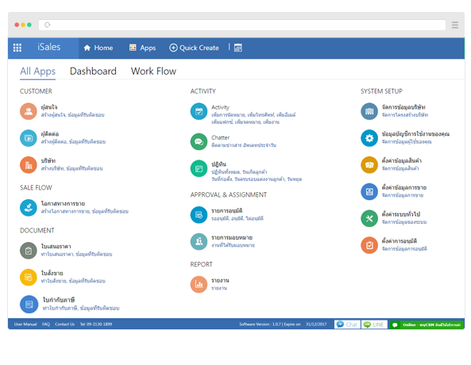Click the orange Report chart icon
471x365 pixels.
(x=199, y=284)
